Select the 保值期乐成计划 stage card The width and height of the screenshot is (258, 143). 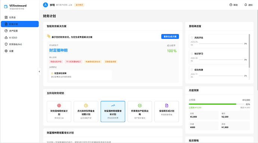click(x=167, y=112)
